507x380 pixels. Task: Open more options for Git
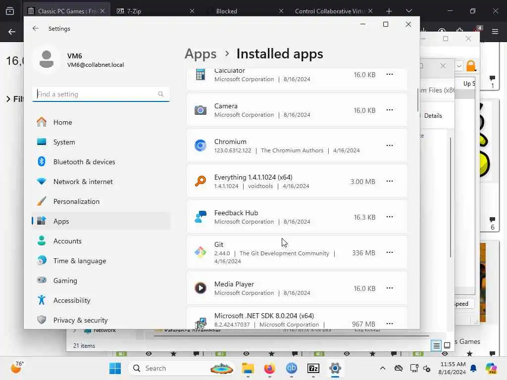[x=390, y=252]
